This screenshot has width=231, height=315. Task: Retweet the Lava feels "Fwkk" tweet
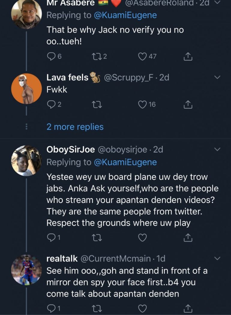click(96, 104)
